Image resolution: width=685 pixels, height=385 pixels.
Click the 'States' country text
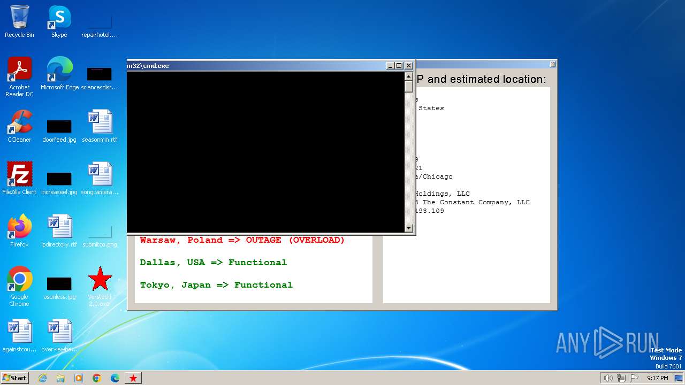click(x=431, y=108)
